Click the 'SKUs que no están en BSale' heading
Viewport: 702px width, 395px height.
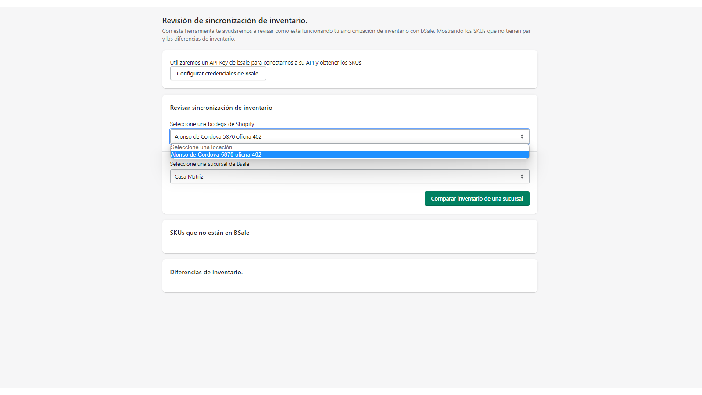coord(209,233)
